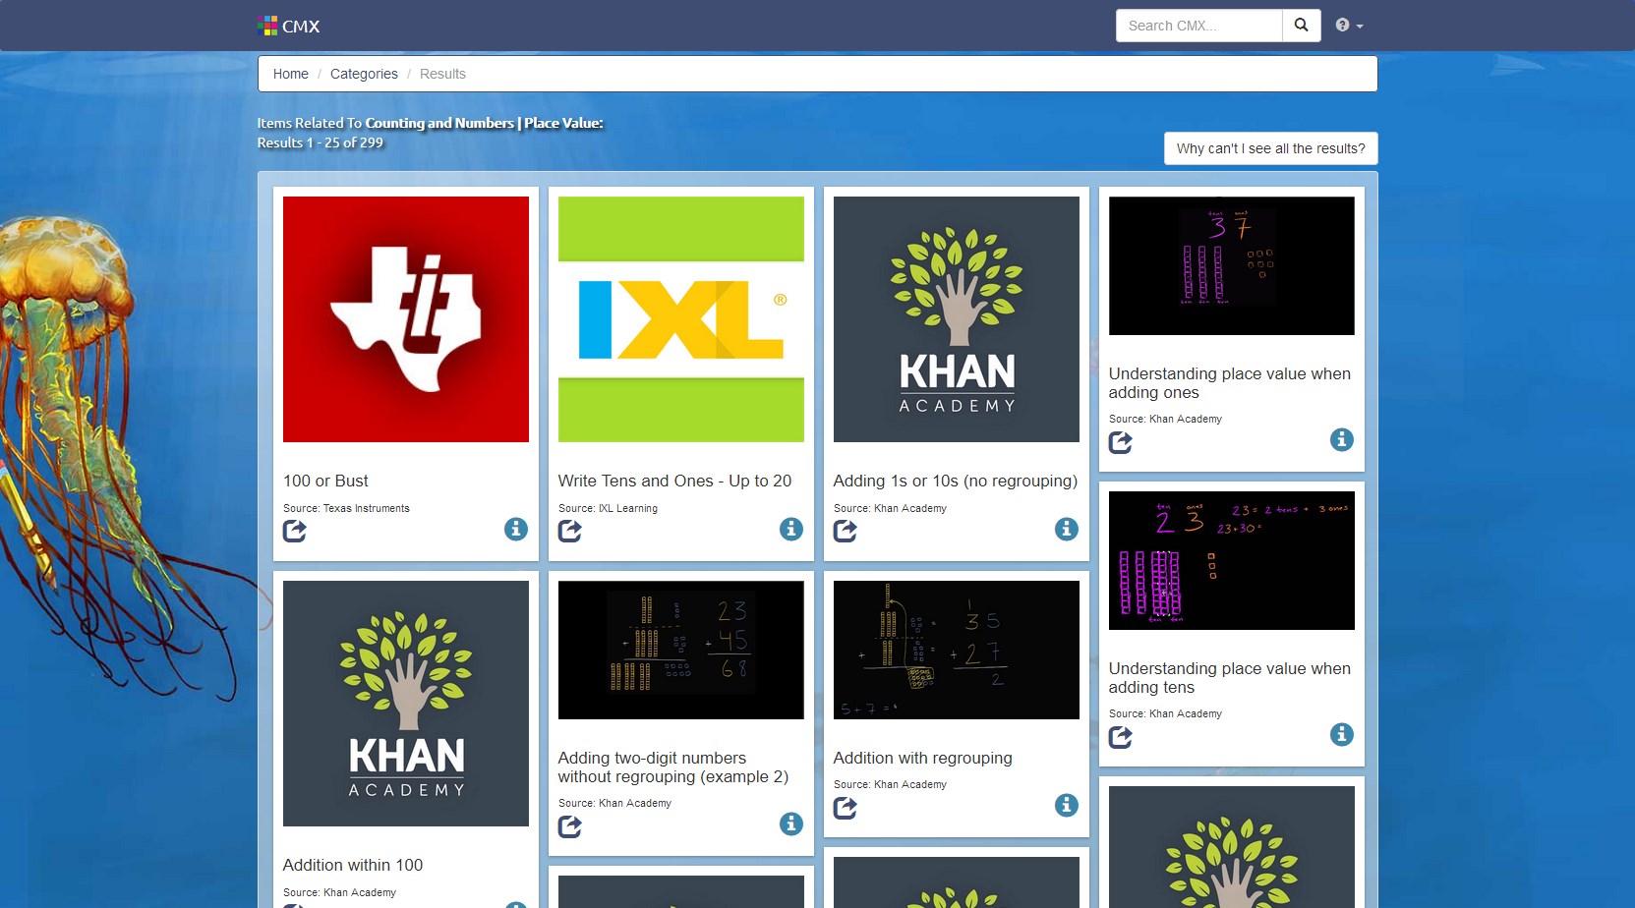Show info for 'Write Tens and Ones'
Viewport: 1635px width, 908px height.
click(x=791, y=529)
